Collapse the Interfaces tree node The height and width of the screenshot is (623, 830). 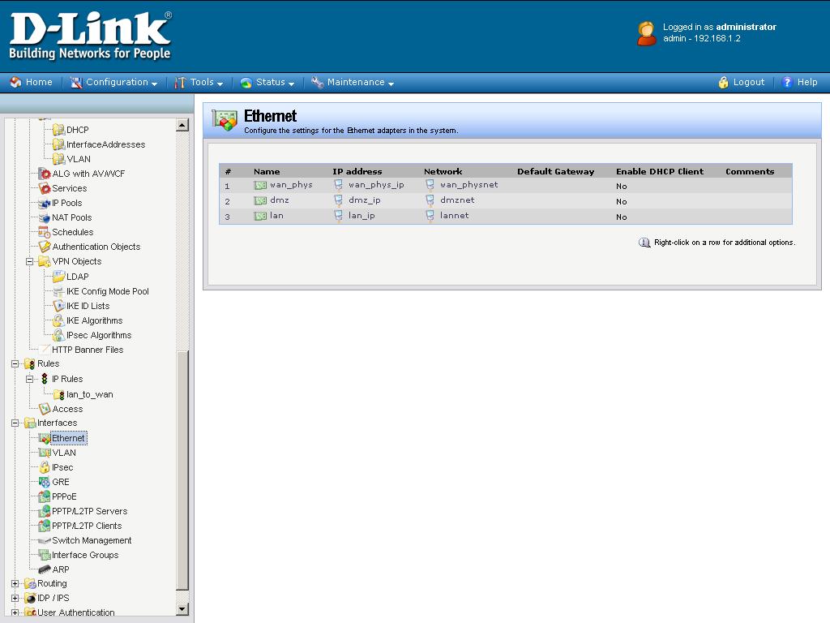click(15, 423)
